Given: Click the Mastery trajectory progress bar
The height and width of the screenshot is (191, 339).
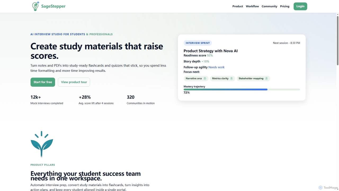Looking at the screenshot, I should (x=242, y=90).
